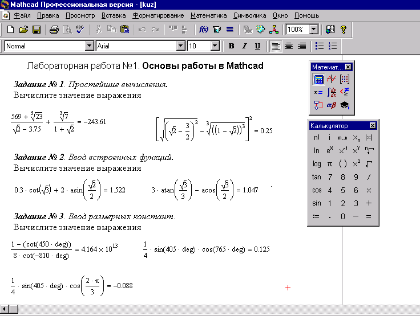Toggle numbered list
This screenshot has height=316, width=420.
[333, 46]
